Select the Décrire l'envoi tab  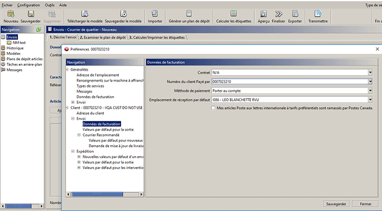click(63, 37)
